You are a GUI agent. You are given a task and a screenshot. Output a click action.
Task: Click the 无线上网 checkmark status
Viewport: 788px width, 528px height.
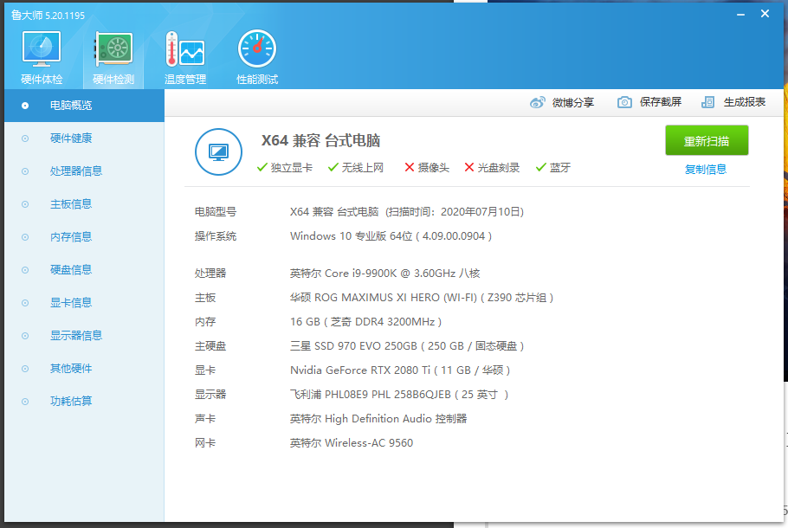point(356,168)
